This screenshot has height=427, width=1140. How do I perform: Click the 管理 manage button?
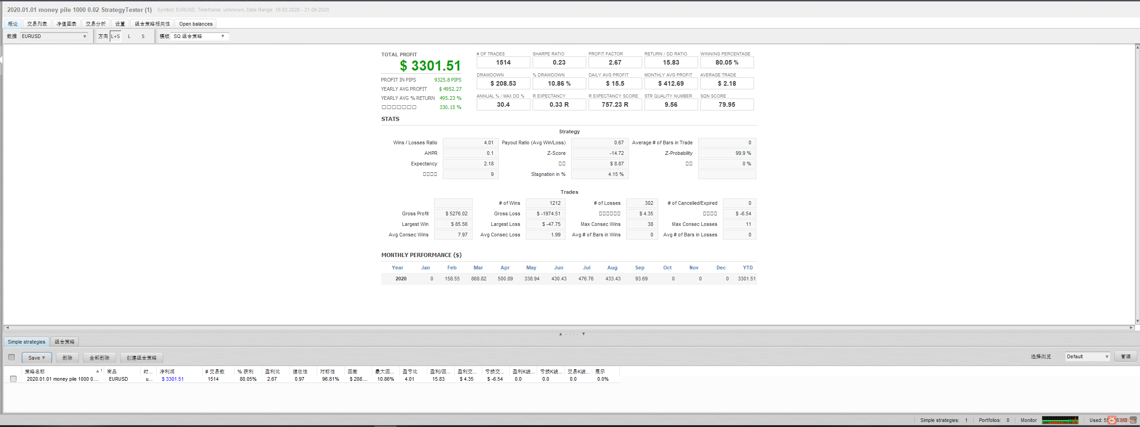1126,356
